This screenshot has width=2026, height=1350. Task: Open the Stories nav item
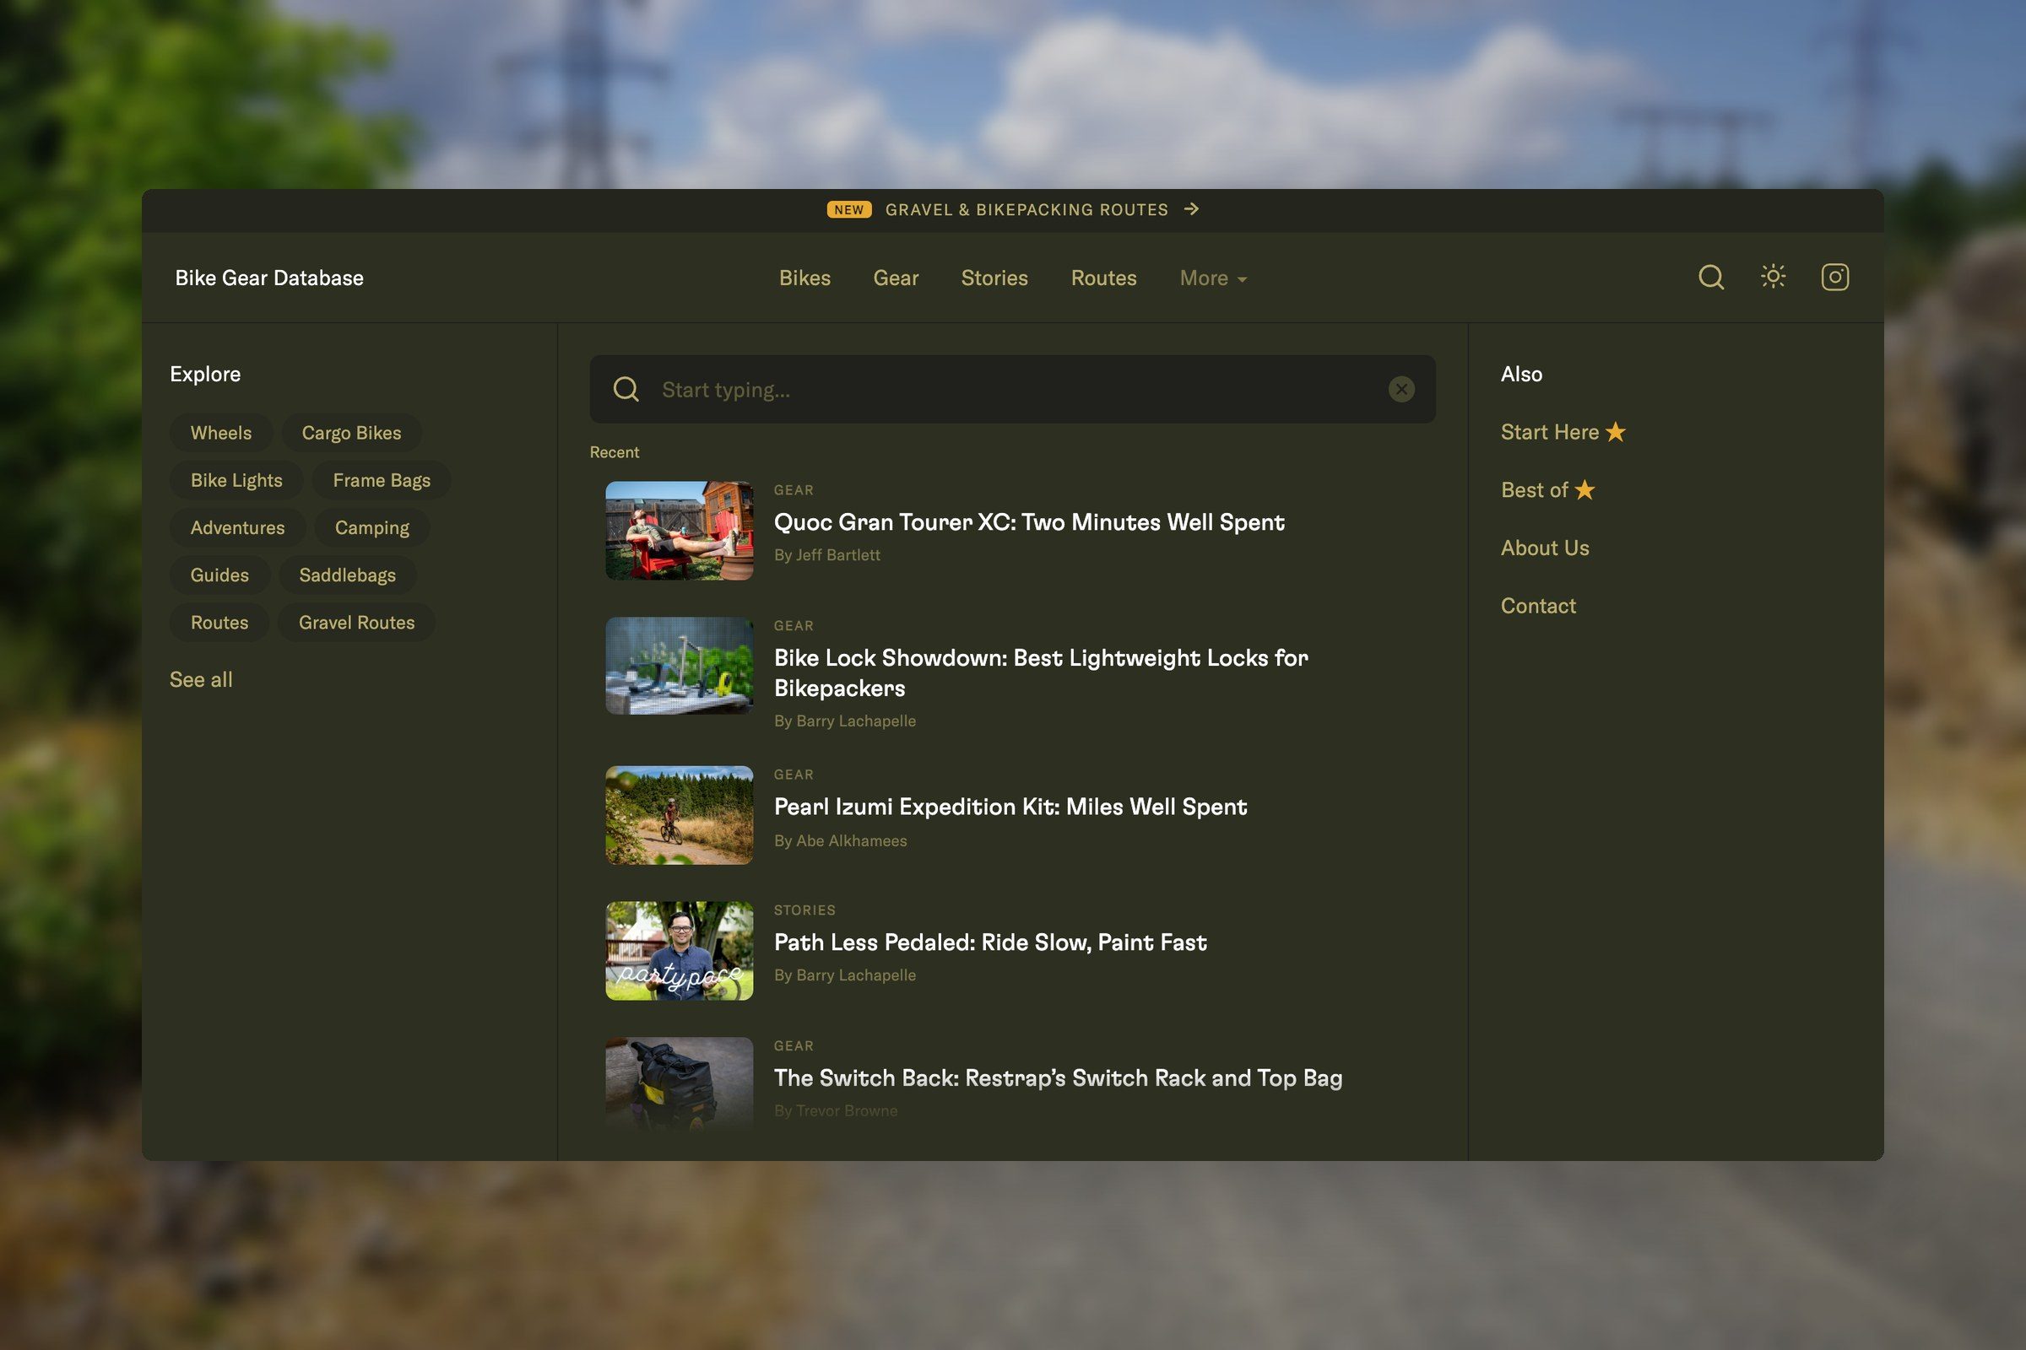[994, 278]
